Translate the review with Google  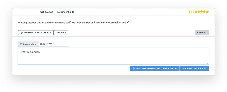click(36, 33)
